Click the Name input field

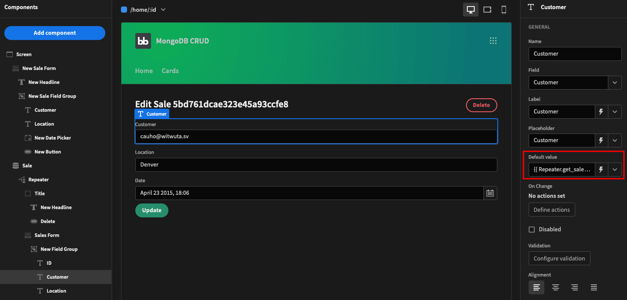(x=575, y=54)
